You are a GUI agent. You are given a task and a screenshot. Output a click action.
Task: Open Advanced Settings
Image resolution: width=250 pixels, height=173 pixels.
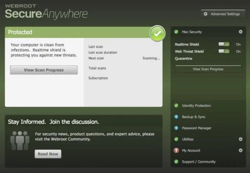point(223,14)
